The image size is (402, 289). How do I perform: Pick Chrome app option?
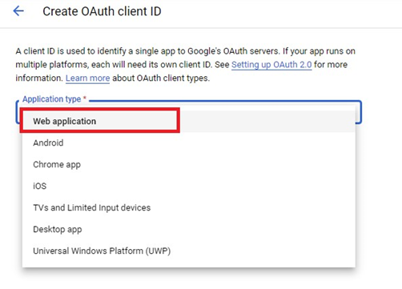(189, 165)
